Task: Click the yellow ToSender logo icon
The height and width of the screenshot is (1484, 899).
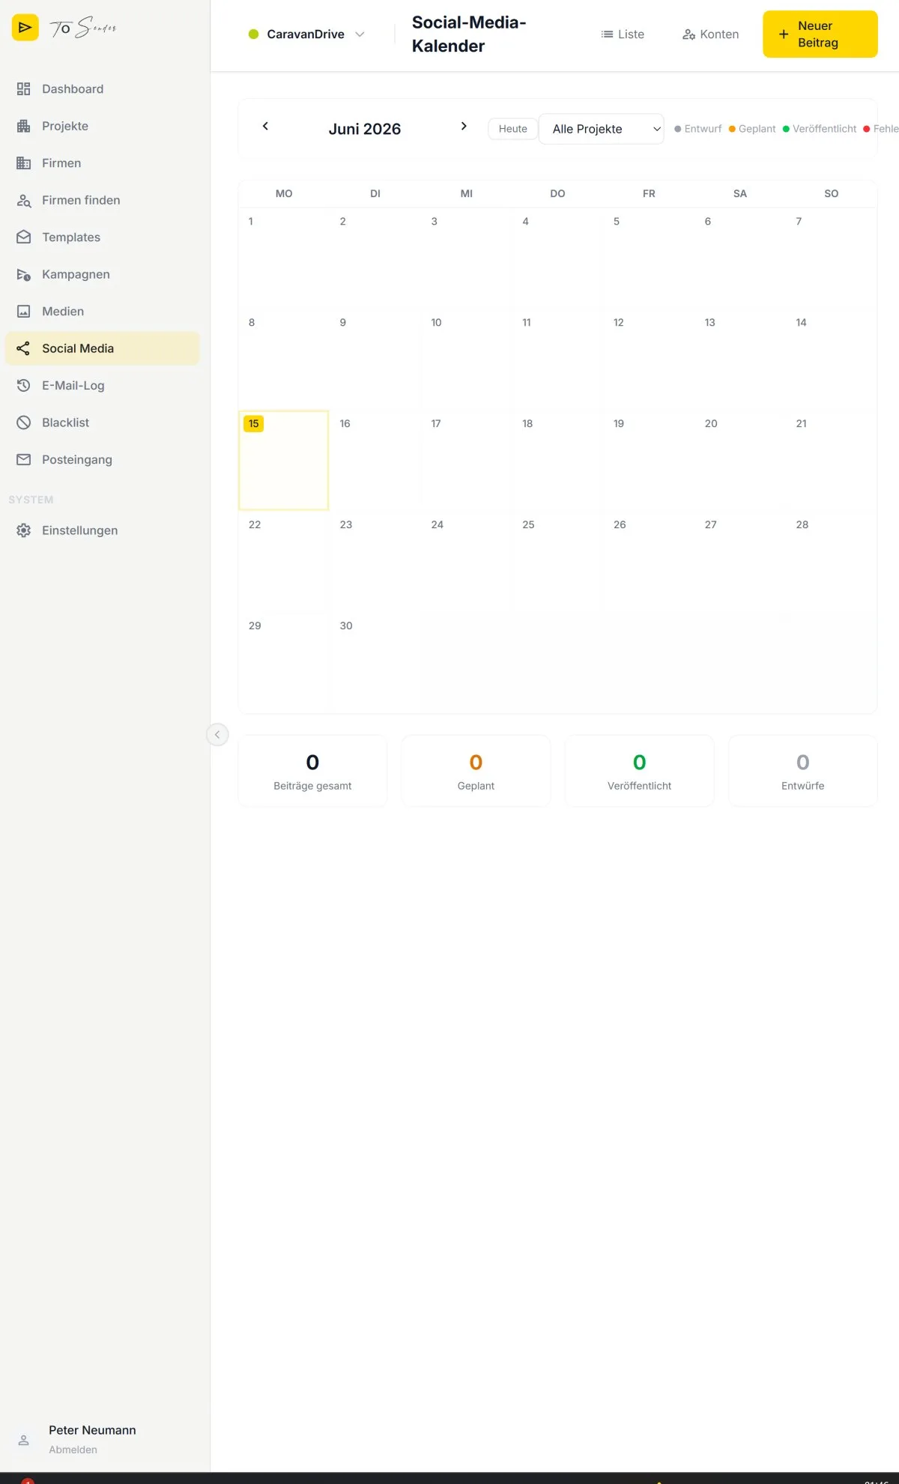Action: click(x=25, y=28)
